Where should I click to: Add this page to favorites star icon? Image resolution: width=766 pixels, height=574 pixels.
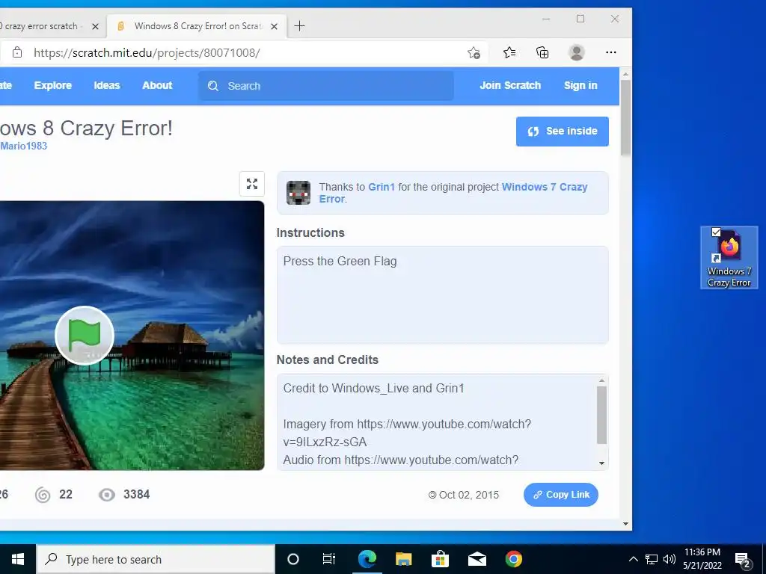[x=474, y=53]
